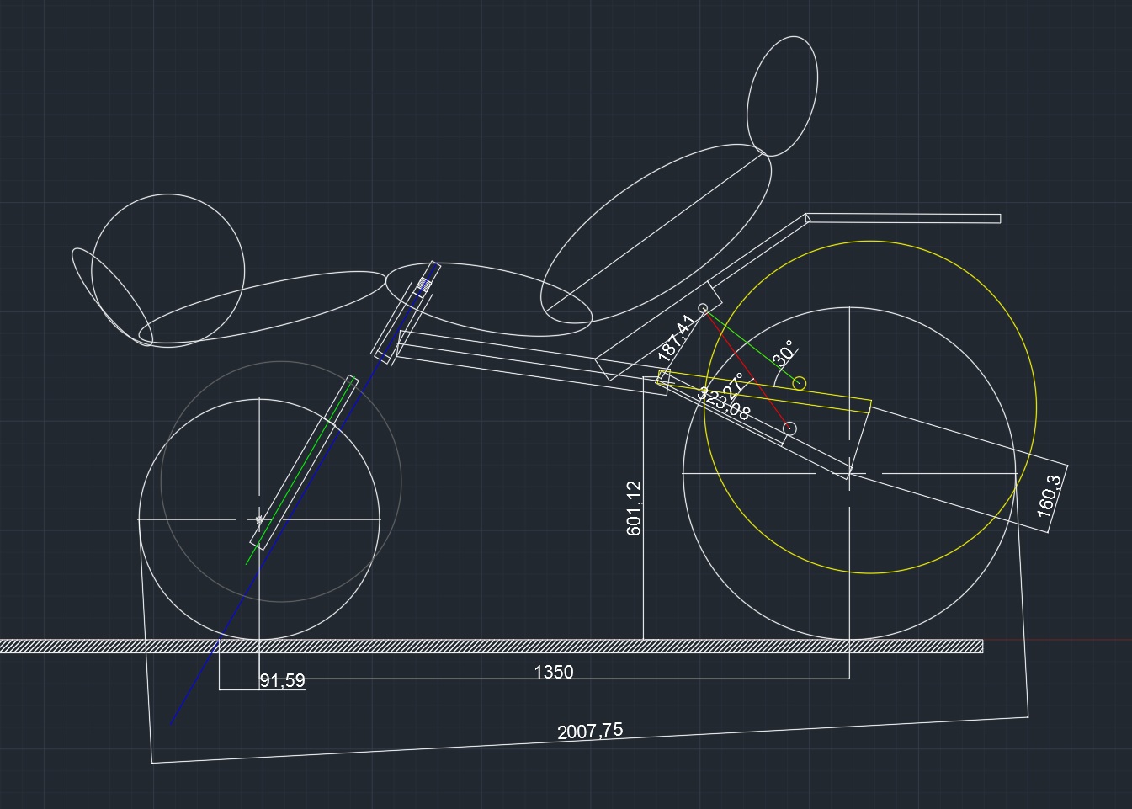Select the flat rear rack rectangle
Screen dimensions: 1132x809
[x=904, y=219]
